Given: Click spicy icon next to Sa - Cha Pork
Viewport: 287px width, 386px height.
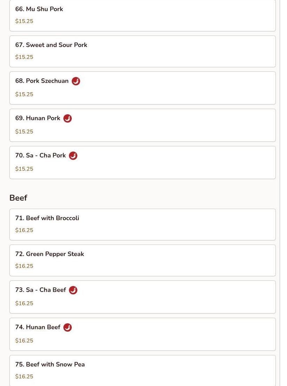Looking at the screenshot, I should tap(73, 156).
